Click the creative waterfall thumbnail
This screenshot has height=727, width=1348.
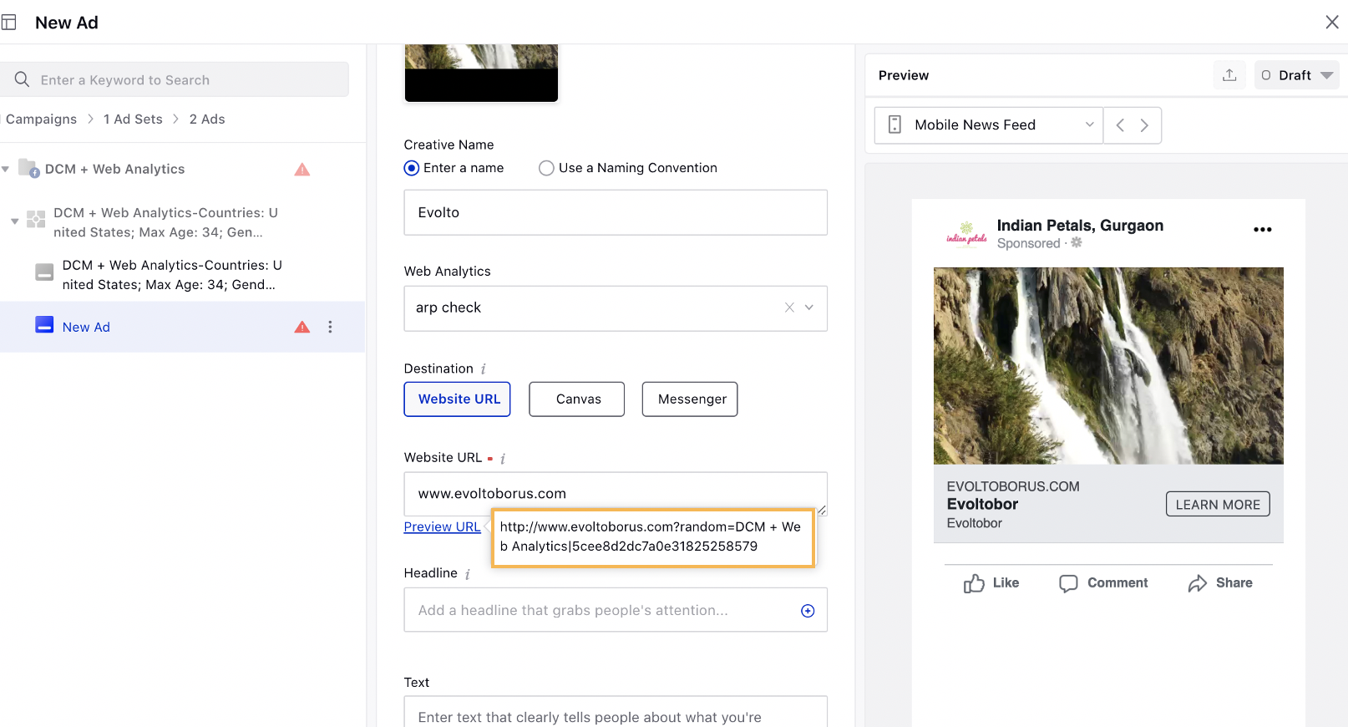point(481,73)
